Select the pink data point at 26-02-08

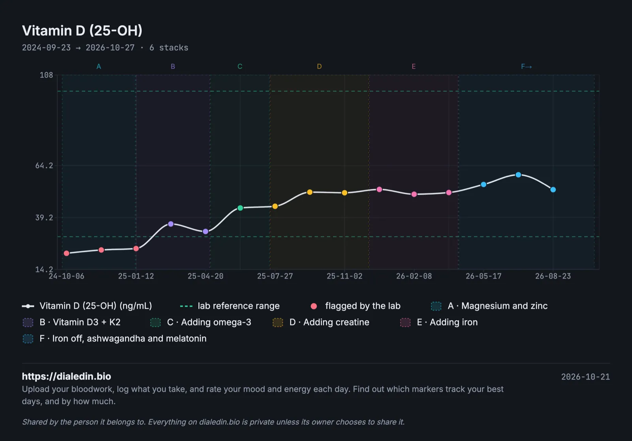pos(414,194)
